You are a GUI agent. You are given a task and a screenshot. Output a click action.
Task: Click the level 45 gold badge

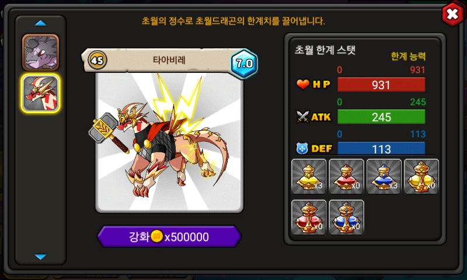coord(97,61)
